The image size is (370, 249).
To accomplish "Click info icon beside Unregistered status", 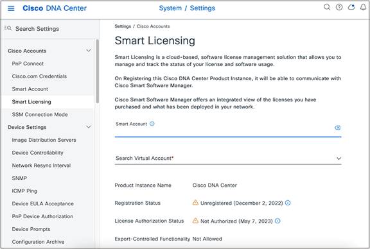I will tap(288, 203).
